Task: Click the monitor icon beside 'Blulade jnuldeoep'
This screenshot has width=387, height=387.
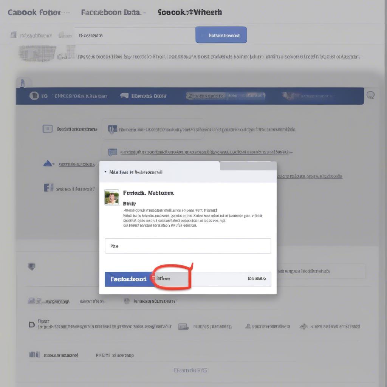Action: coord(183,327)
